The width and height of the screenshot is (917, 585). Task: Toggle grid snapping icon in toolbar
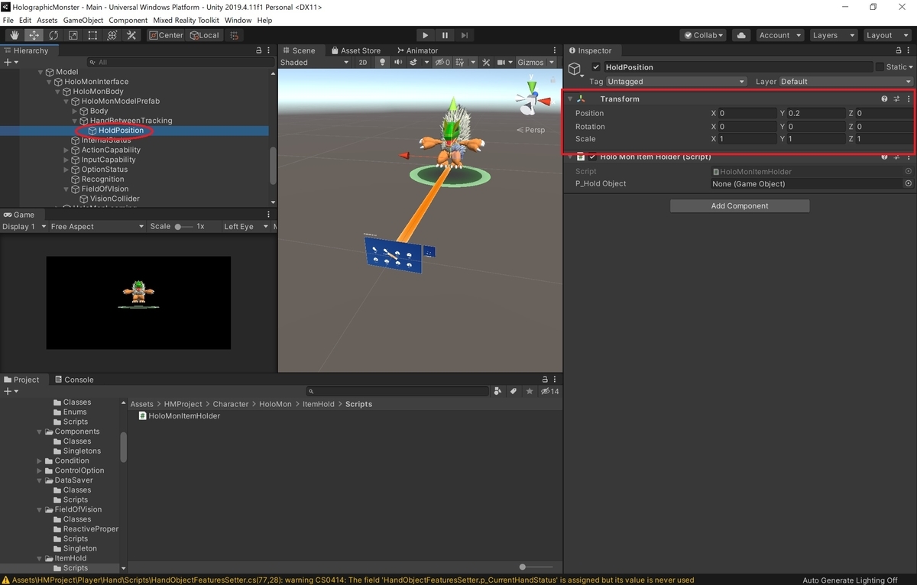235,35
